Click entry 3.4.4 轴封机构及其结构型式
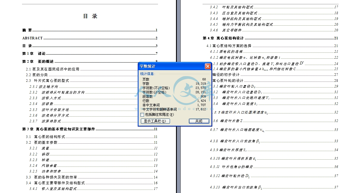The height and width of the screenshot is (193, 356). (x=274, y=19)
